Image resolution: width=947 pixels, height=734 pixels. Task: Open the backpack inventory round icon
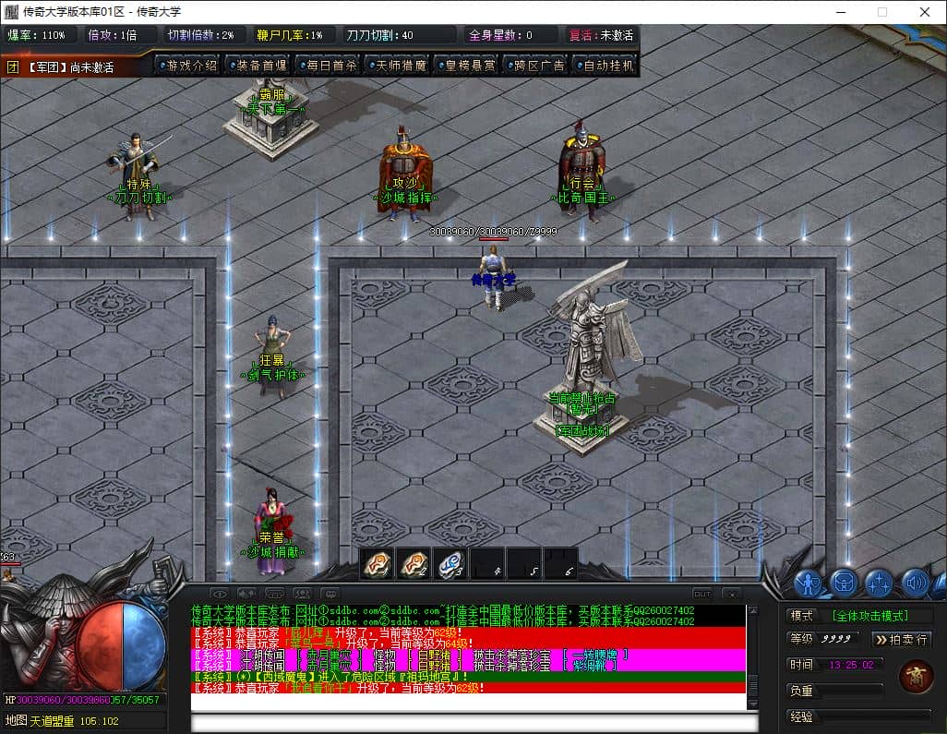point(843,583)
